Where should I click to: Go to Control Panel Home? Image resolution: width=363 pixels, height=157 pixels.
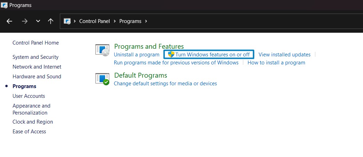click(35, 42)
